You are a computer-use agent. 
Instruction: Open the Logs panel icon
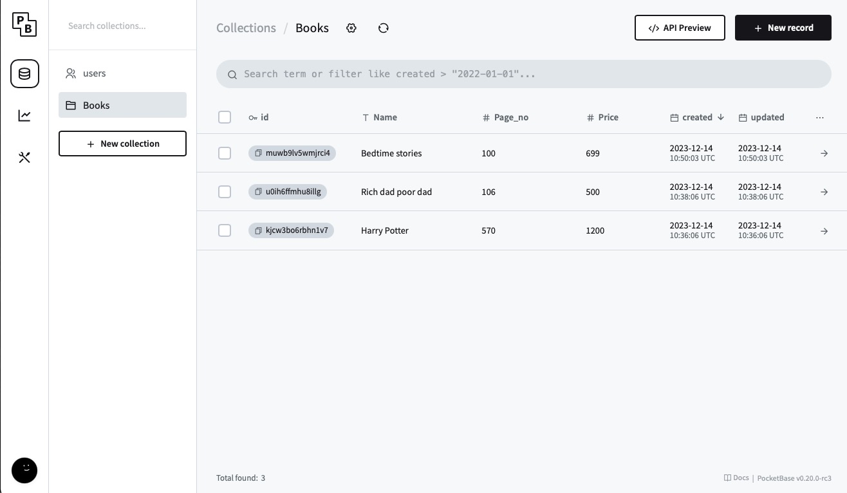pos(24,115)
